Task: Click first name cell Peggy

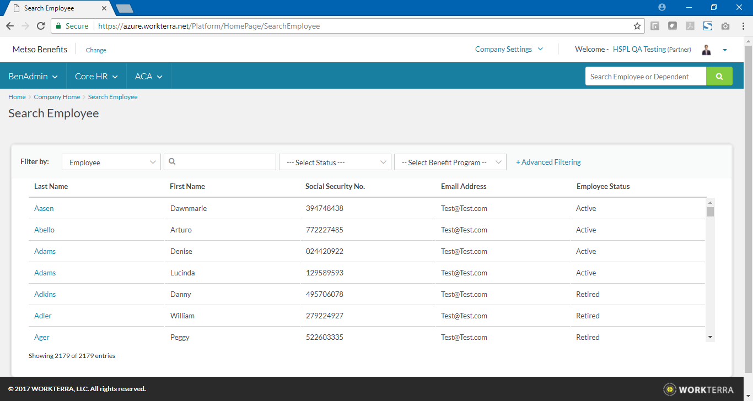Action: 180,337
